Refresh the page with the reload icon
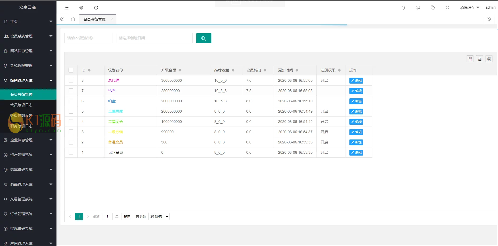 96,8
